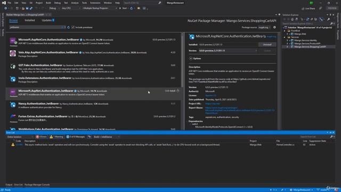341x192 pixels.
Task: Open the Output tab at the bottom
Action: tap(9, 185)
